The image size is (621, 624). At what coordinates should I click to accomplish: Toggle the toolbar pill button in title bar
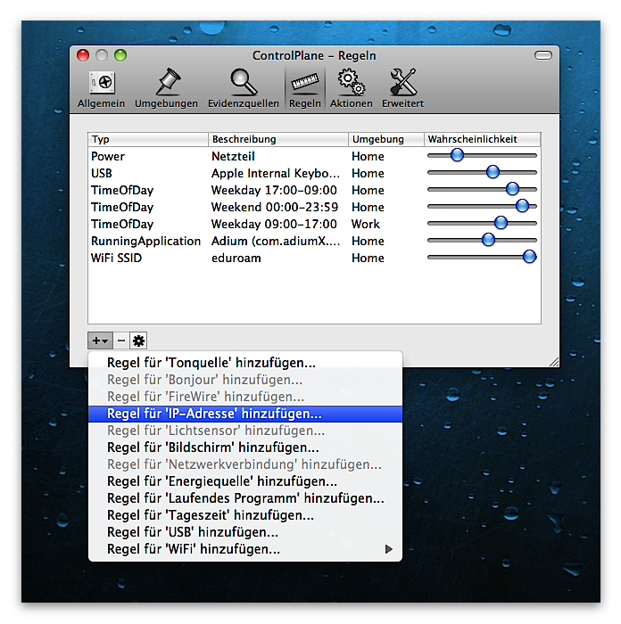(542, 55)
